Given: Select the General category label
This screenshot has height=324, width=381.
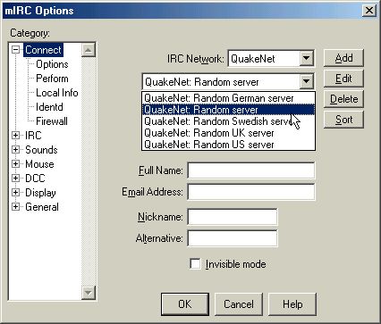Looking at the screenshot, I should (x=42, y=207).
